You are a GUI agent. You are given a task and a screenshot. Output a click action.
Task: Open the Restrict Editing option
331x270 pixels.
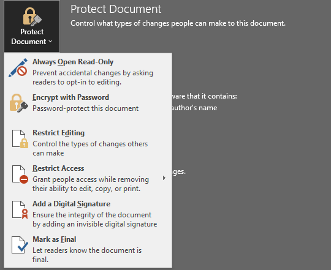click(58, 133)
